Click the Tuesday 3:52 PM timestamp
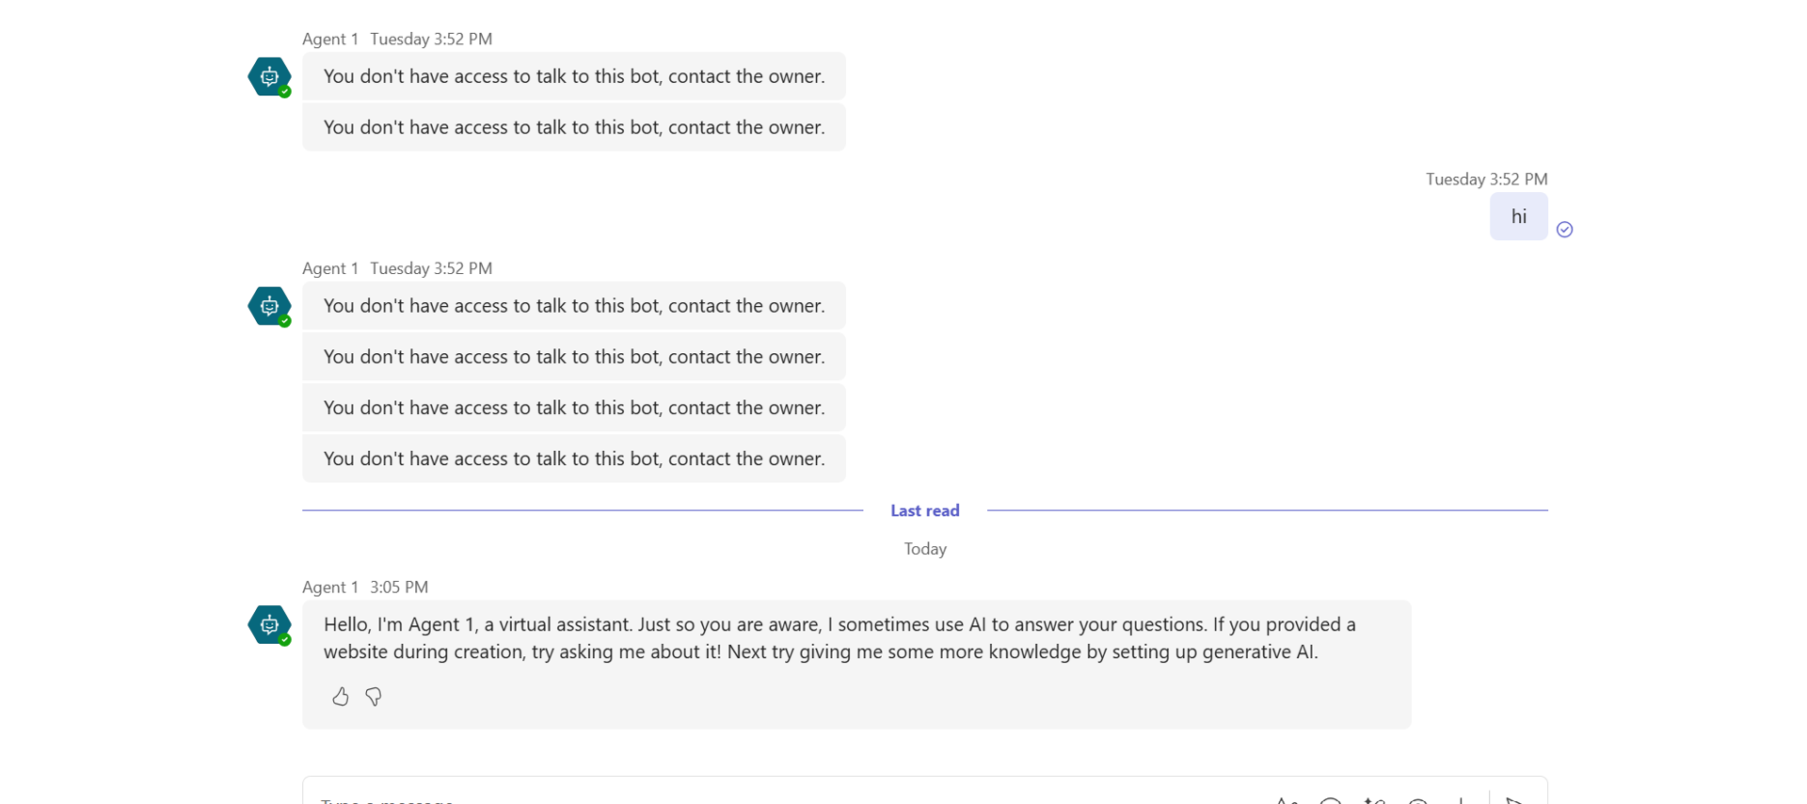The image size is (1807, 804). pyautogui.click(x=430, y=39)
